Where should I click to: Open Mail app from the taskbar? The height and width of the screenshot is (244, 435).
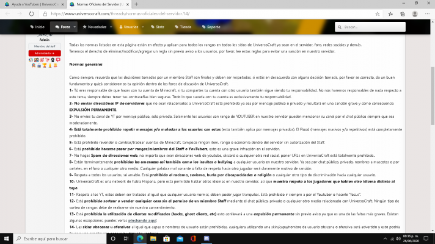180,239
